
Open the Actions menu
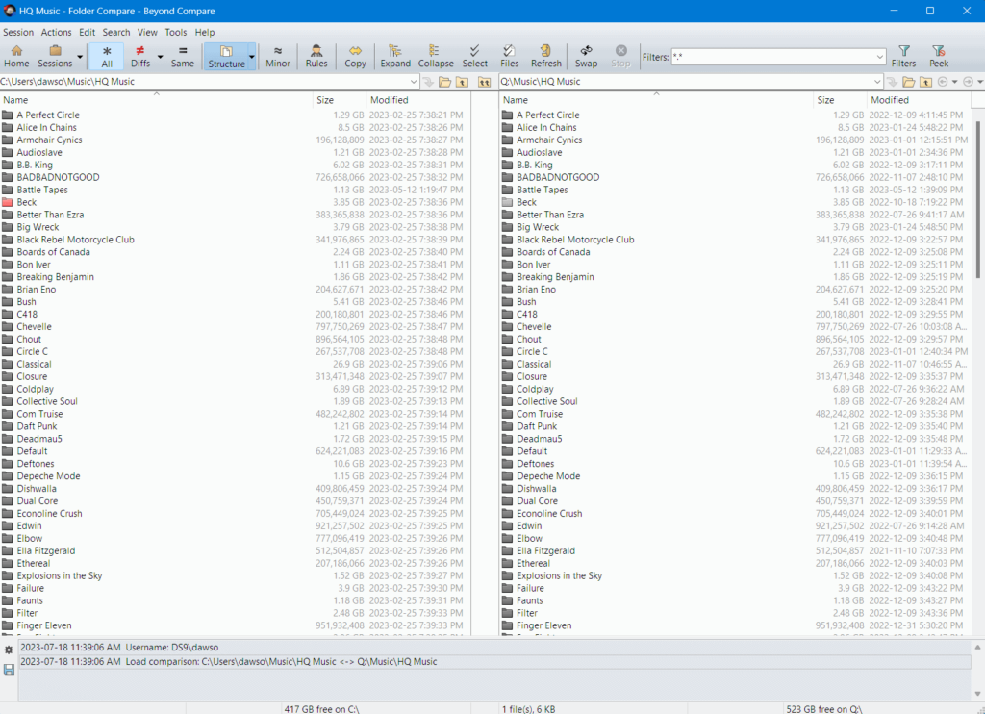(56, 32)
